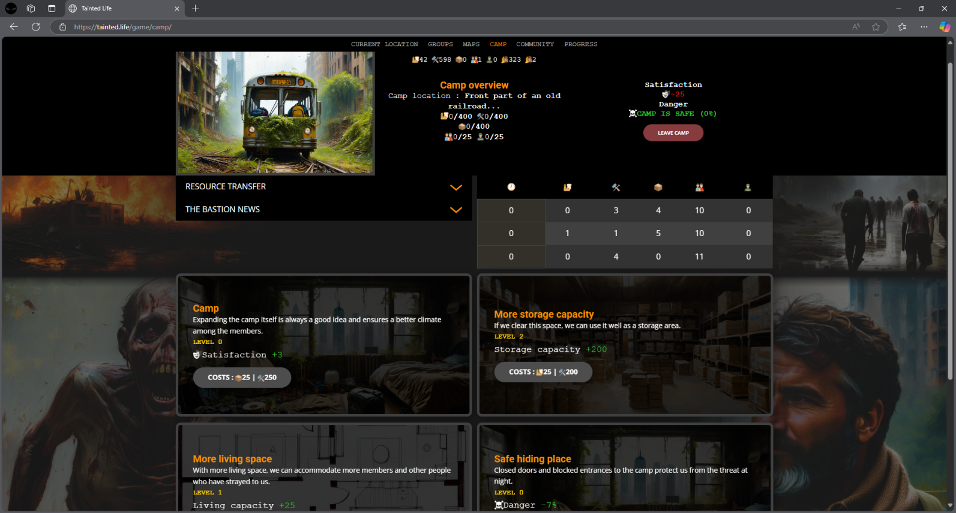Open the Maps menu item
This screenshot has height=513, width=956.
click(470, 44)
